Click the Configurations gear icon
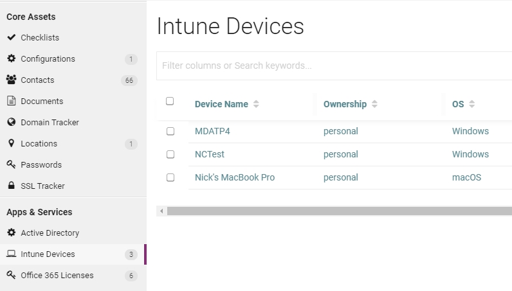512x291 pixels. pyautogui.click(x=11, y=58)
